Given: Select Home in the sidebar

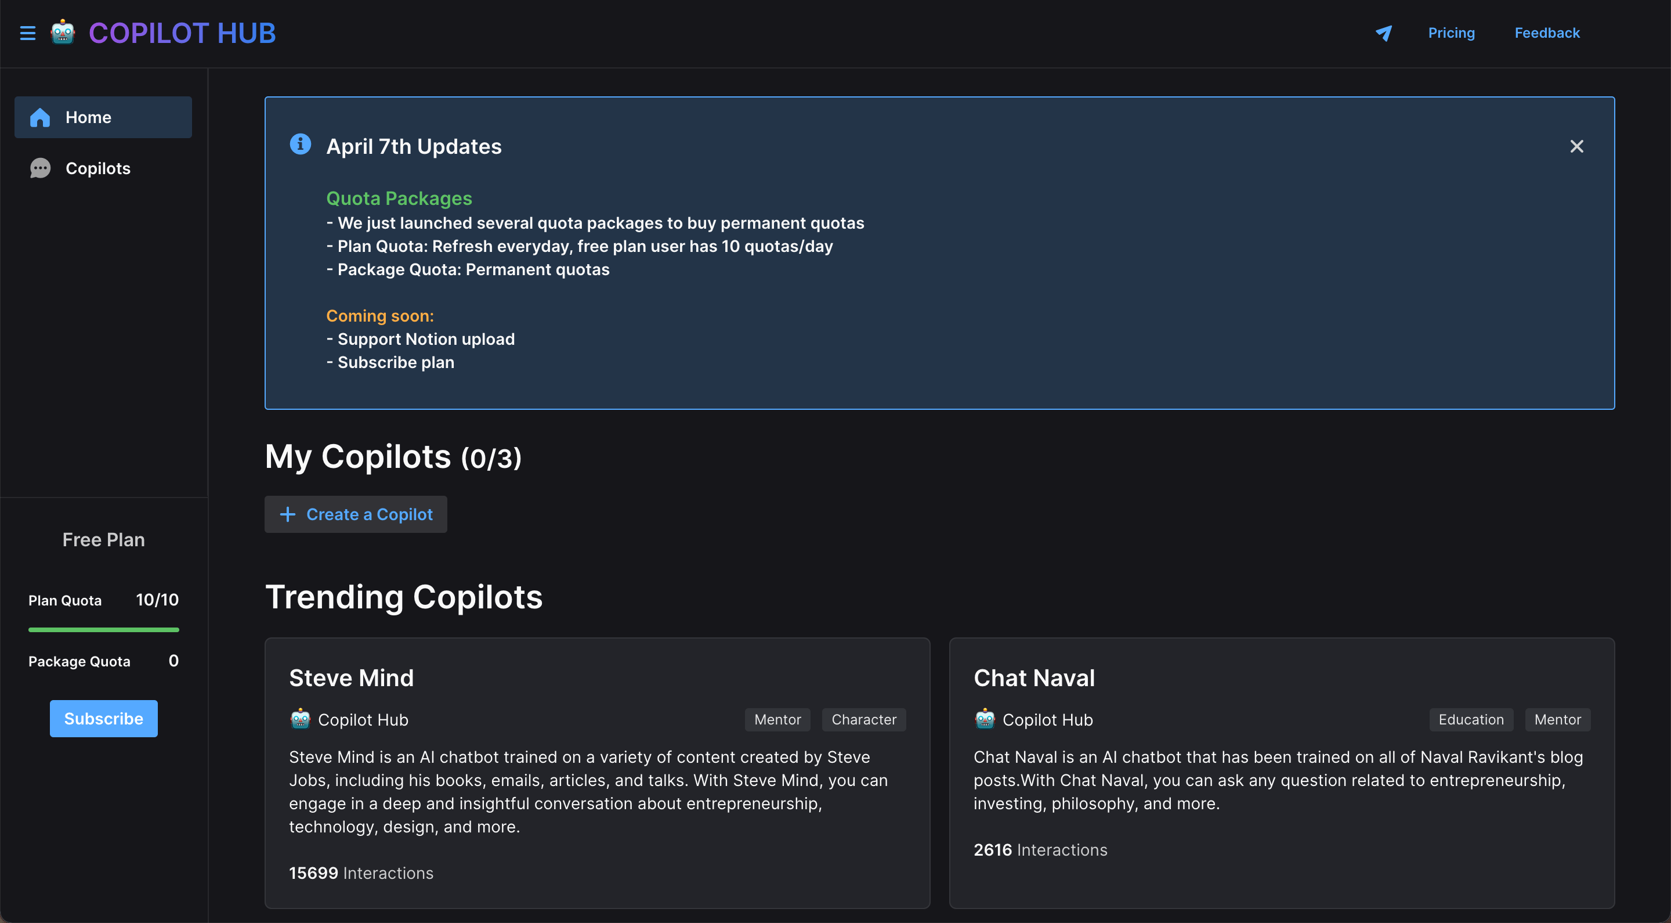Looking at the screenshot, I should tap(89, 117).
